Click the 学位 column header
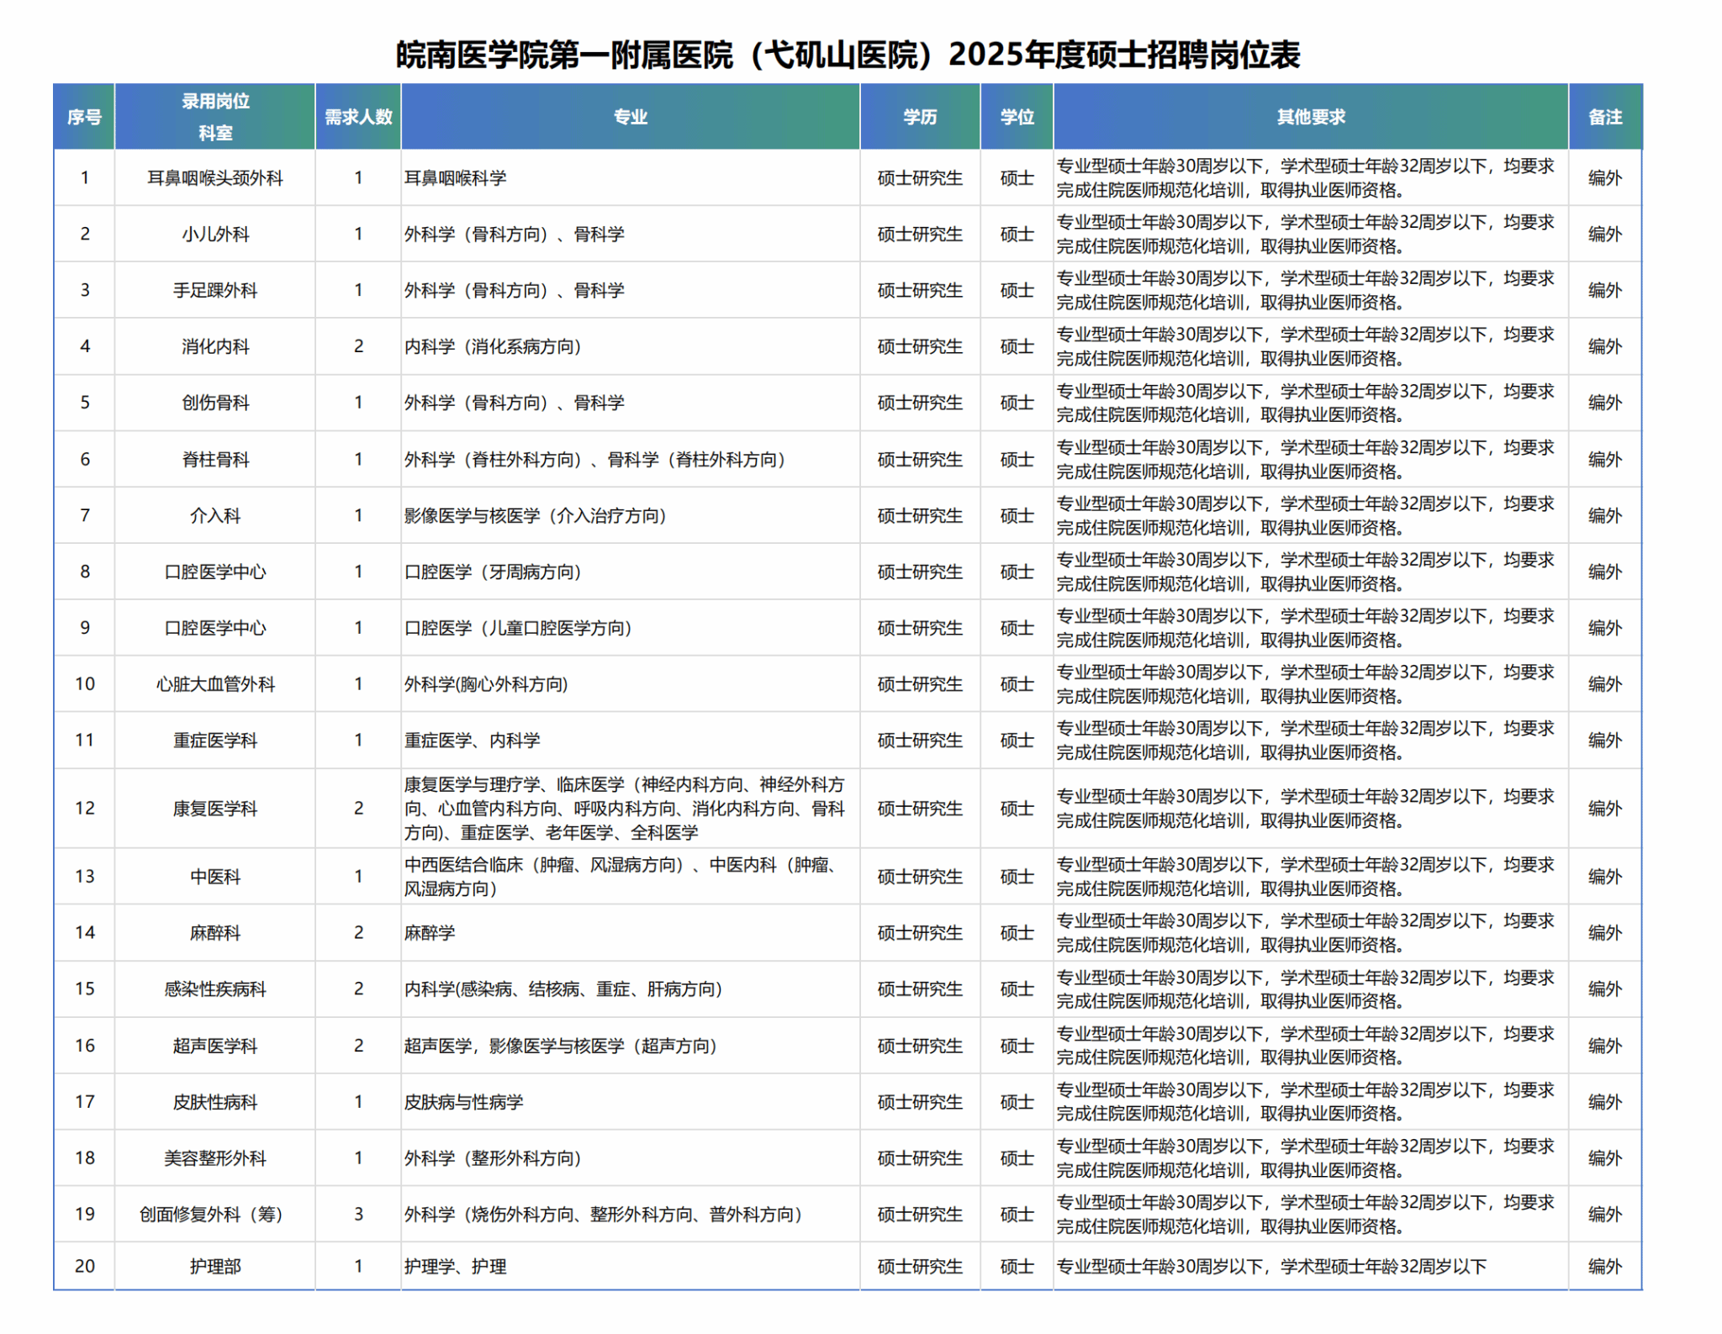 coord(1016,117)
